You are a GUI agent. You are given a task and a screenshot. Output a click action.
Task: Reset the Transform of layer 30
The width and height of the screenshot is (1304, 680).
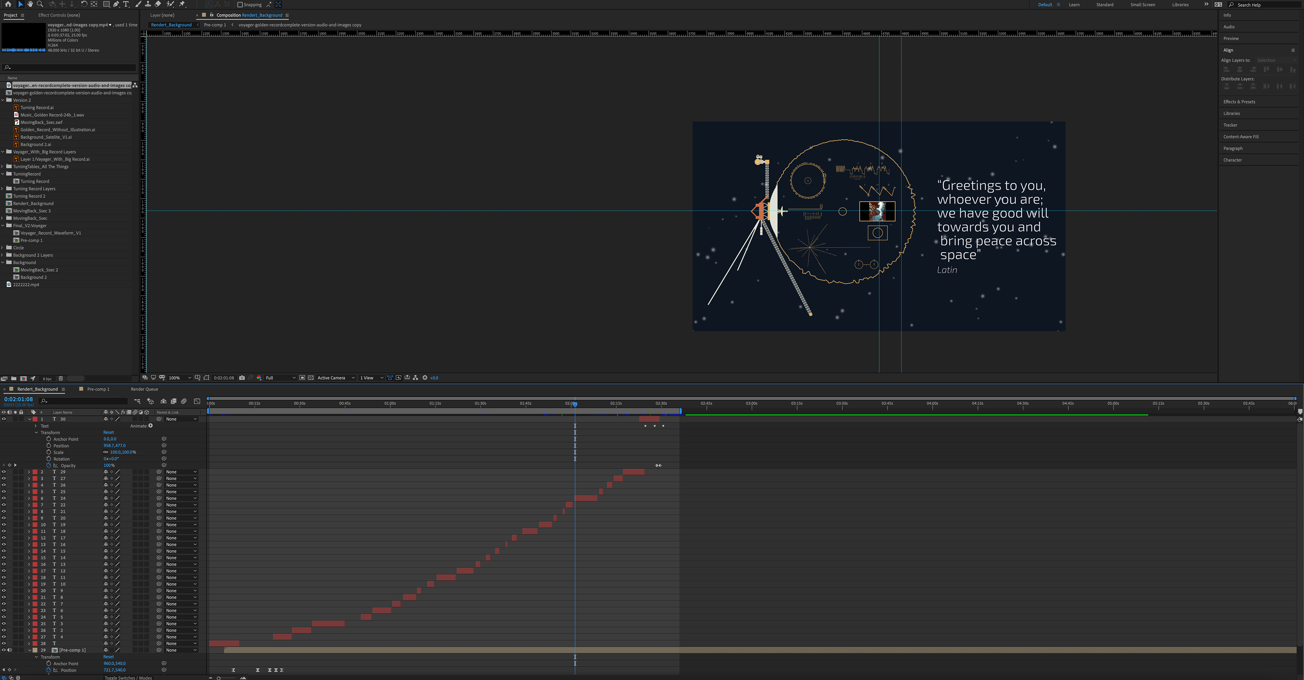[x=108, y=433]
